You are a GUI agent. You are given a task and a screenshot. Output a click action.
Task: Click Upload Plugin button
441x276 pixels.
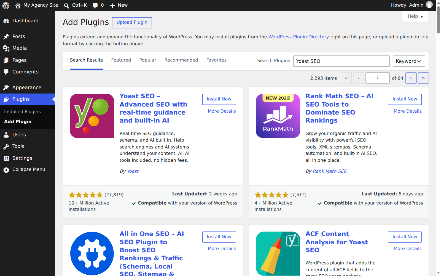[132, 23]
